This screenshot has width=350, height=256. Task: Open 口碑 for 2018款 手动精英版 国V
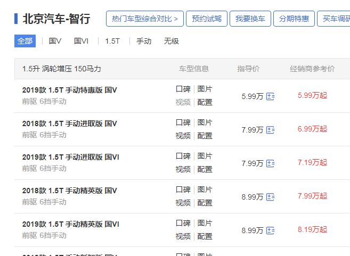pyautogui.click(x=183, y=189)
